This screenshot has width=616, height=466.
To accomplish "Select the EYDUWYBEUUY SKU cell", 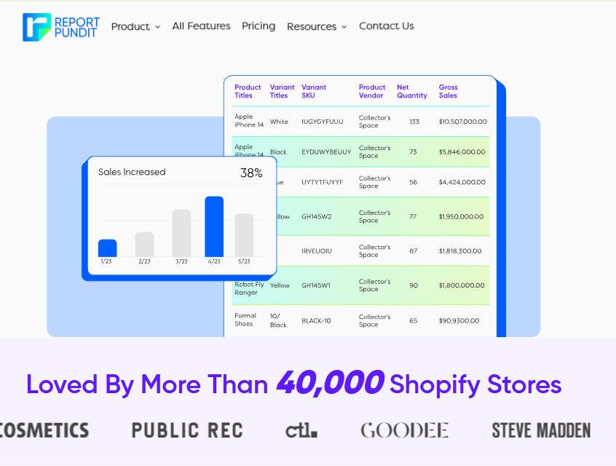I will click(x=326, y=152).
